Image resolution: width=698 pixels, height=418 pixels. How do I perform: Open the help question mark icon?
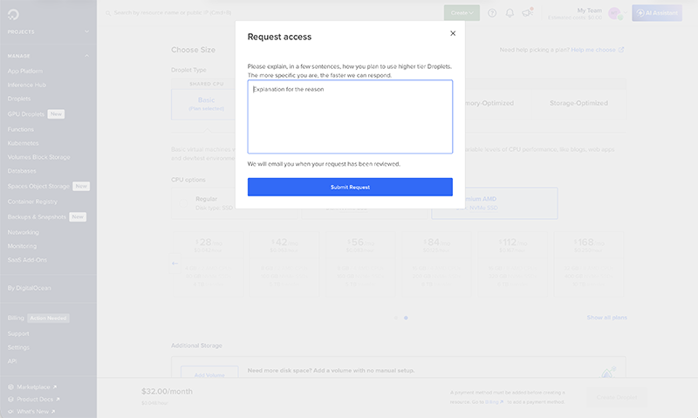[492, 13]
